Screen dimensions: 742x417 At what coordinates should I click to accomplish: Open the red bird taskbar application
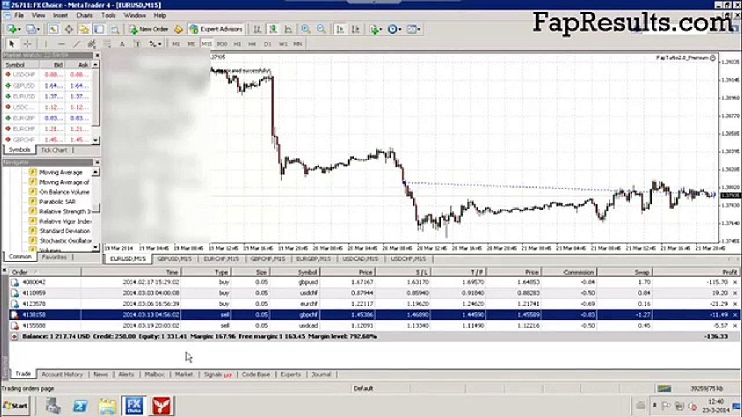[x=161, y=406]
